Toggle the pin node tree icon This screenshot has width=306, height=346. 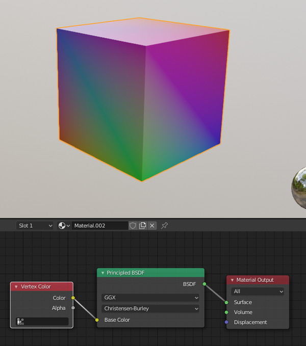click(x=165, y=226)
